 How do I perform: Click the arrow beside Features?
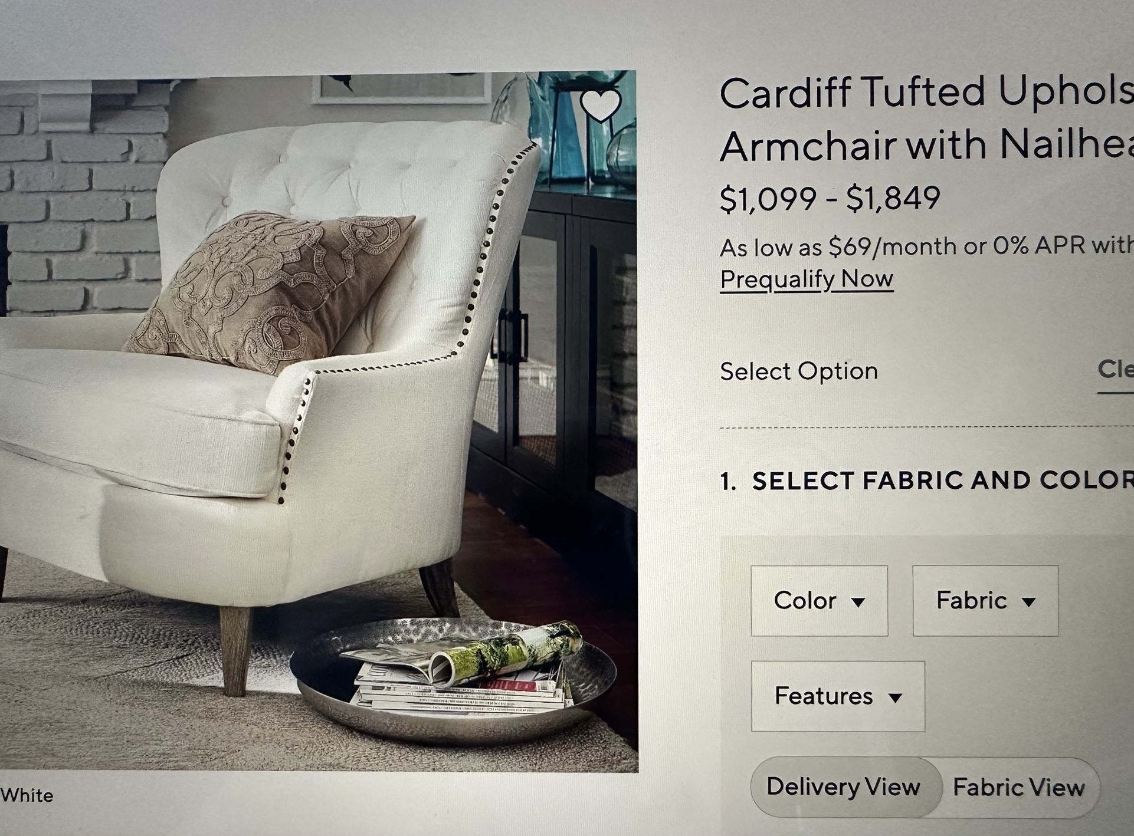[x=895, y=698]
